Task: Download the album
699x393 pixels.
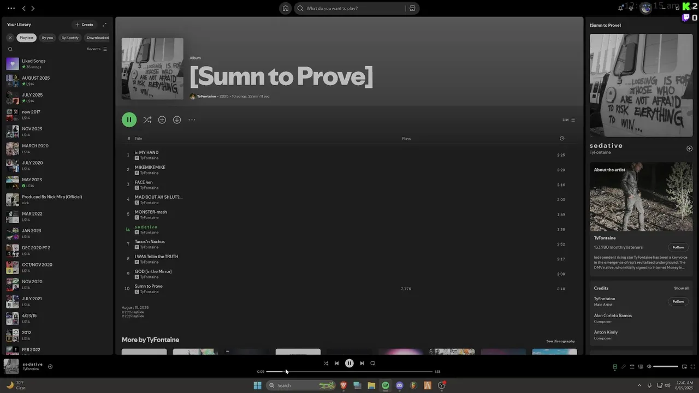Action: pos(177,120)
